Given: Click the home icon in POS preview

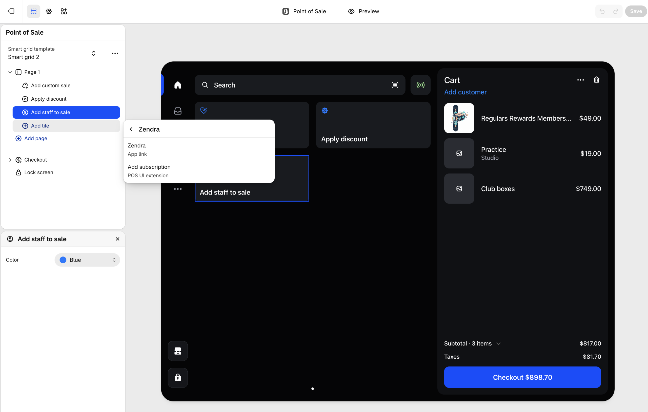Looking at the screenshot, I should [x=178, y=85].
